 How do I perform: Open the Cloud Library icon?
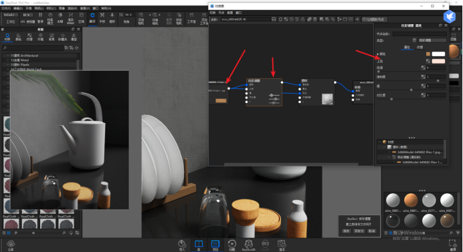pos(11,245)
